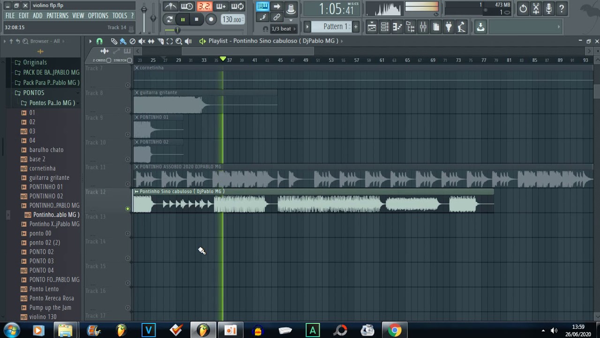The width and height of the screenshot is (600, 338).
Task: Click the cornetinha sample in browser
Action: click(x=42, y=168)
